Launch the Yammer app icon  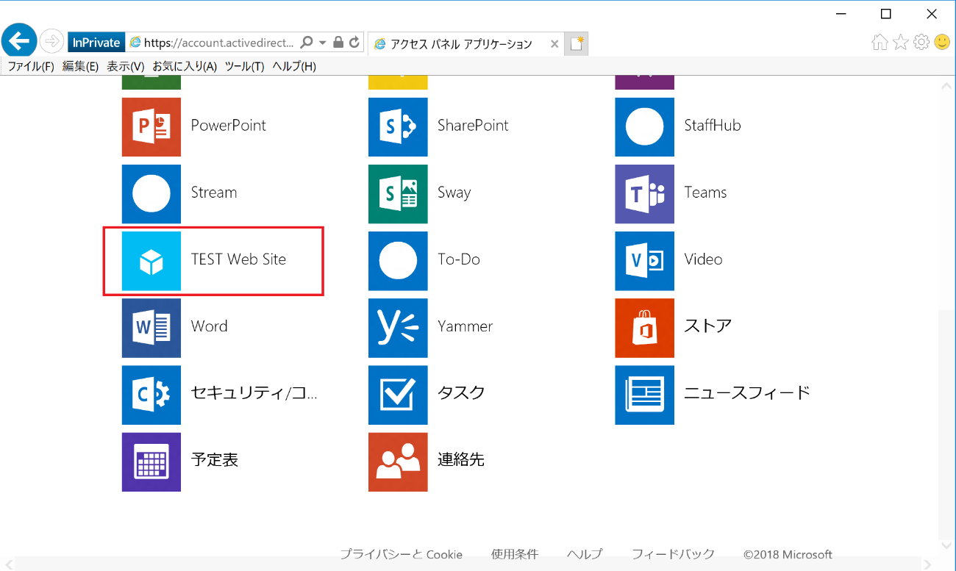pyautogui.click(x=398, y=328)
